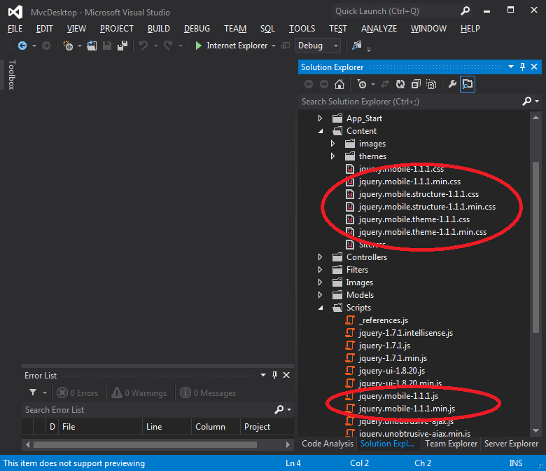Screen dimensions: 546x471
Task: Click the Find in Files toolbar icon
Action: pyautogui.click(x=356, y=46)
